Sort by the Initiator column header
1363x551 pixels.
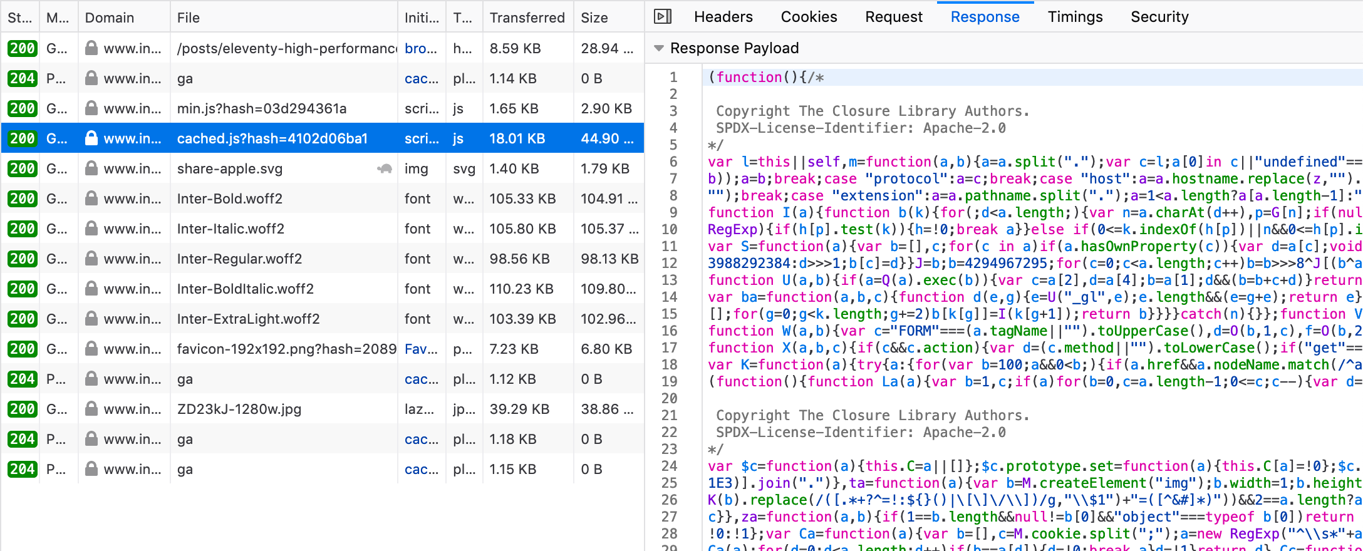(422, 18)
